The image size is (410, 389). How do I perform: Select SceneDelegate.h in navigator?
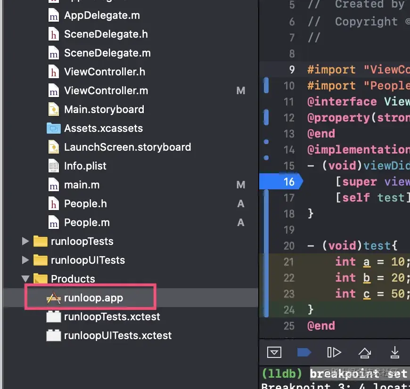106,34
